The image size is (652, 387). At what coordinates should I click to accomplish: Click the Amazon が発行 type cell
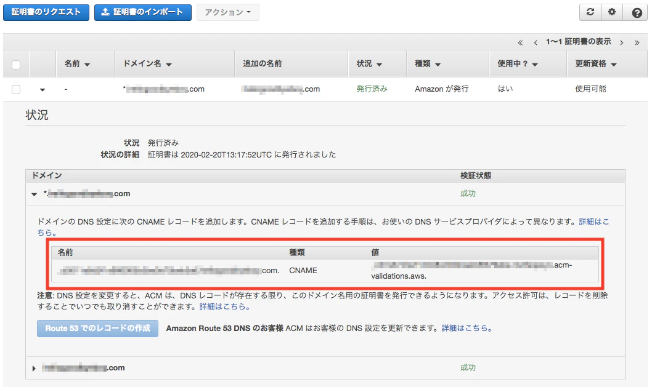tap(442, 89)
